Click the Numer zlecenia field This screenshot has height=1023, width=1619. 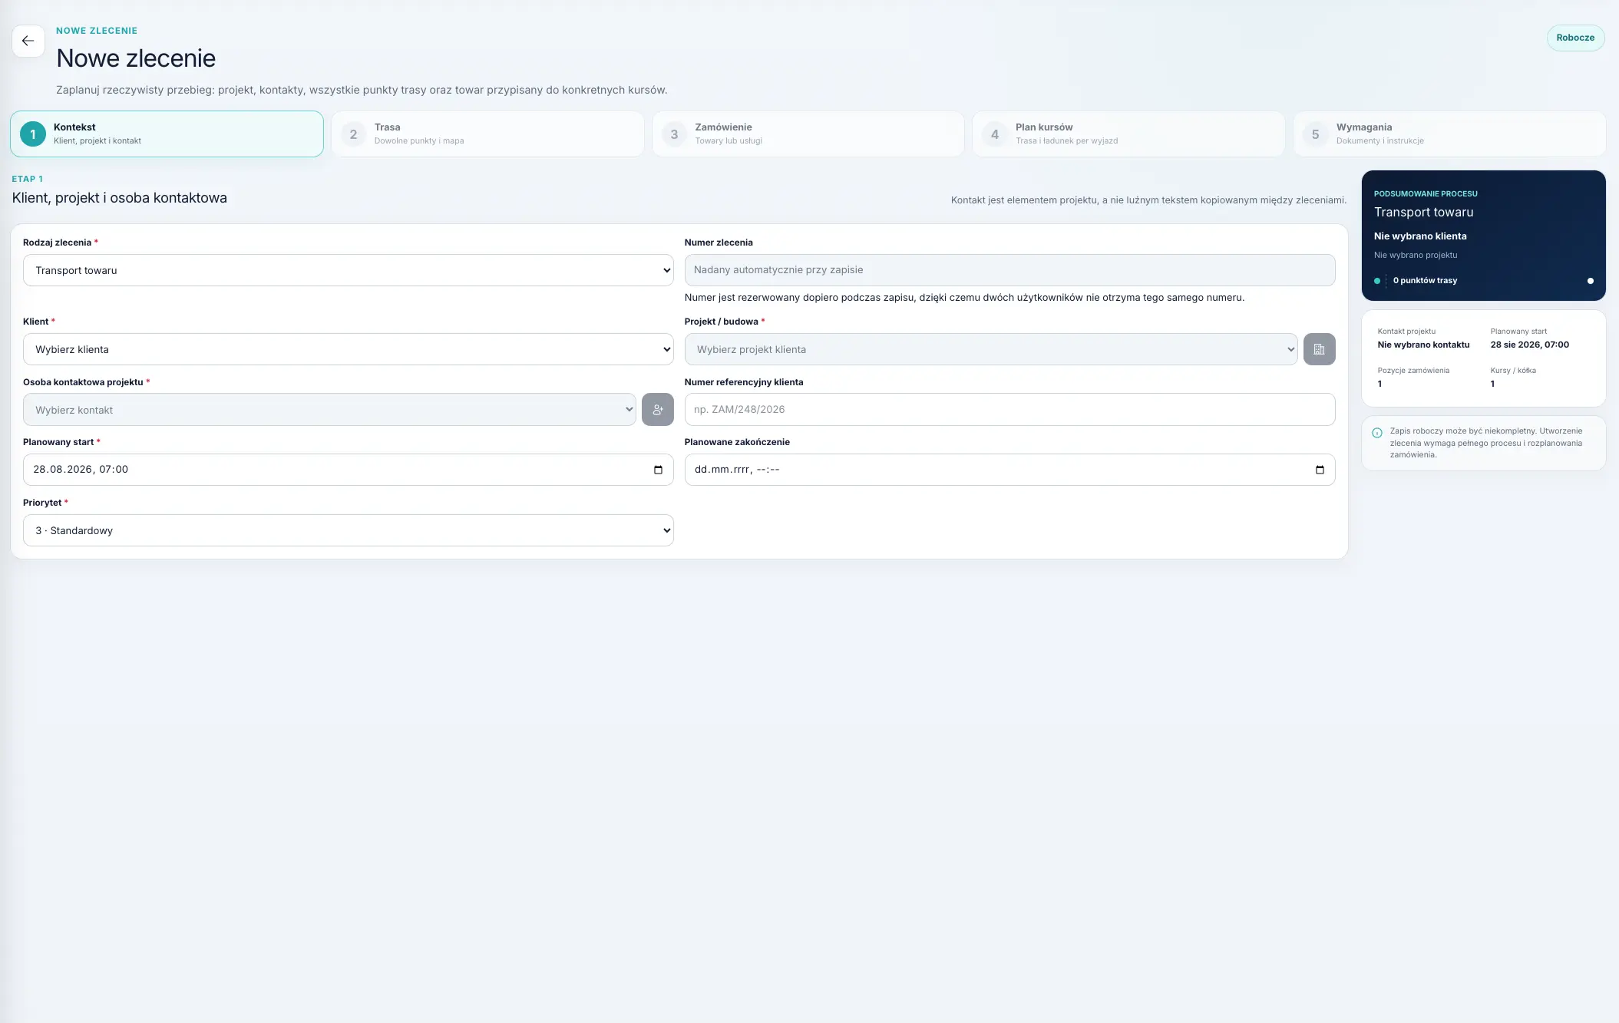pos(1009,270)
